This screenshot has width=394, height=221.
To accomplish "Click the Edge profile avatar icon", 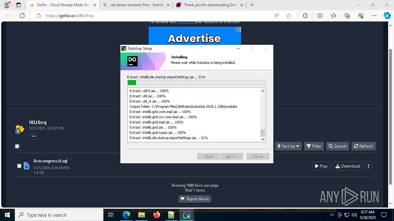I will pyautogui.click(x=7, y=5).
